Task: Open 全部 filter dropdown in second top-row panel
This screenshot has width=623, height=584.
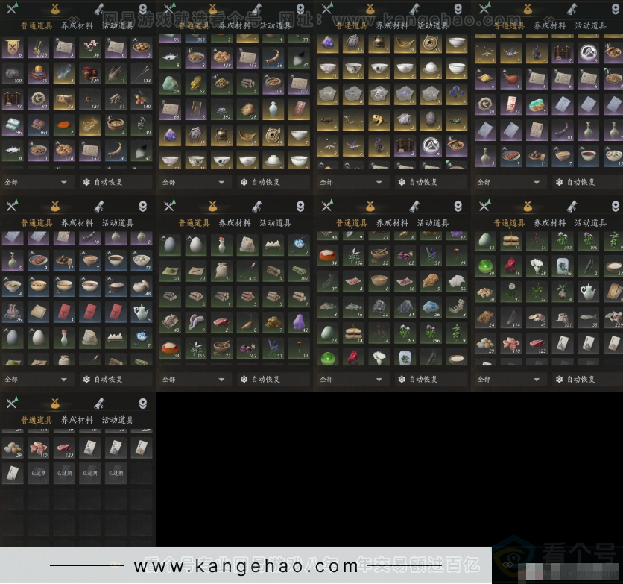Action: [x=195, y=182]
